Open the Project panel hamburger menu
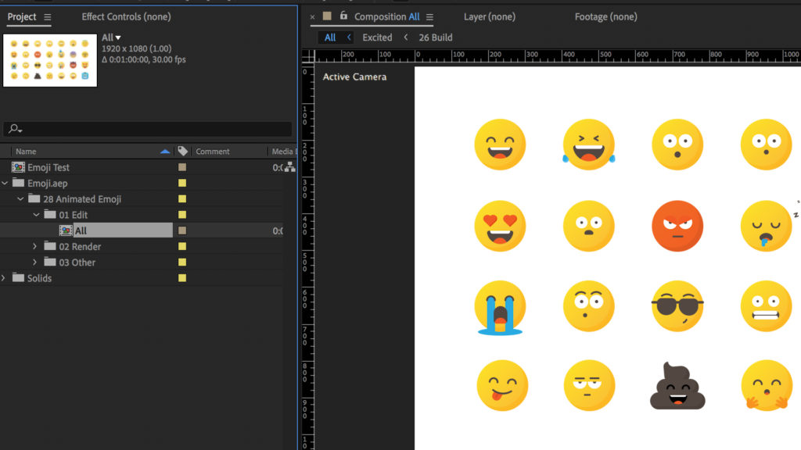Screen dimensions: 801x450 (48, 17)
